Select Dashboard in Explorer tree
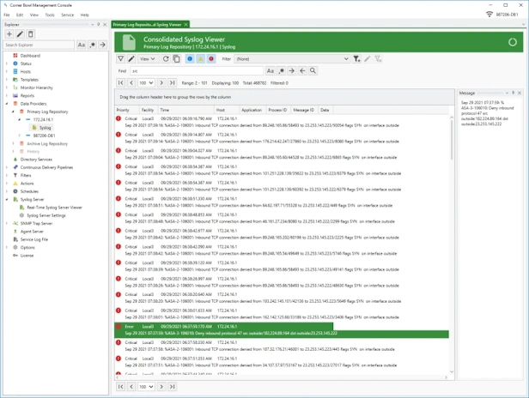The image size is (529, 398). point(30,56)
